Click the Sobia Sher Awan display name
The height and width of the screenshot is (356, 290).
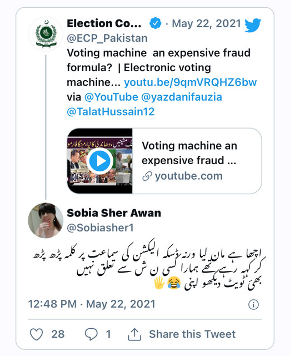[x=114, y=213]
